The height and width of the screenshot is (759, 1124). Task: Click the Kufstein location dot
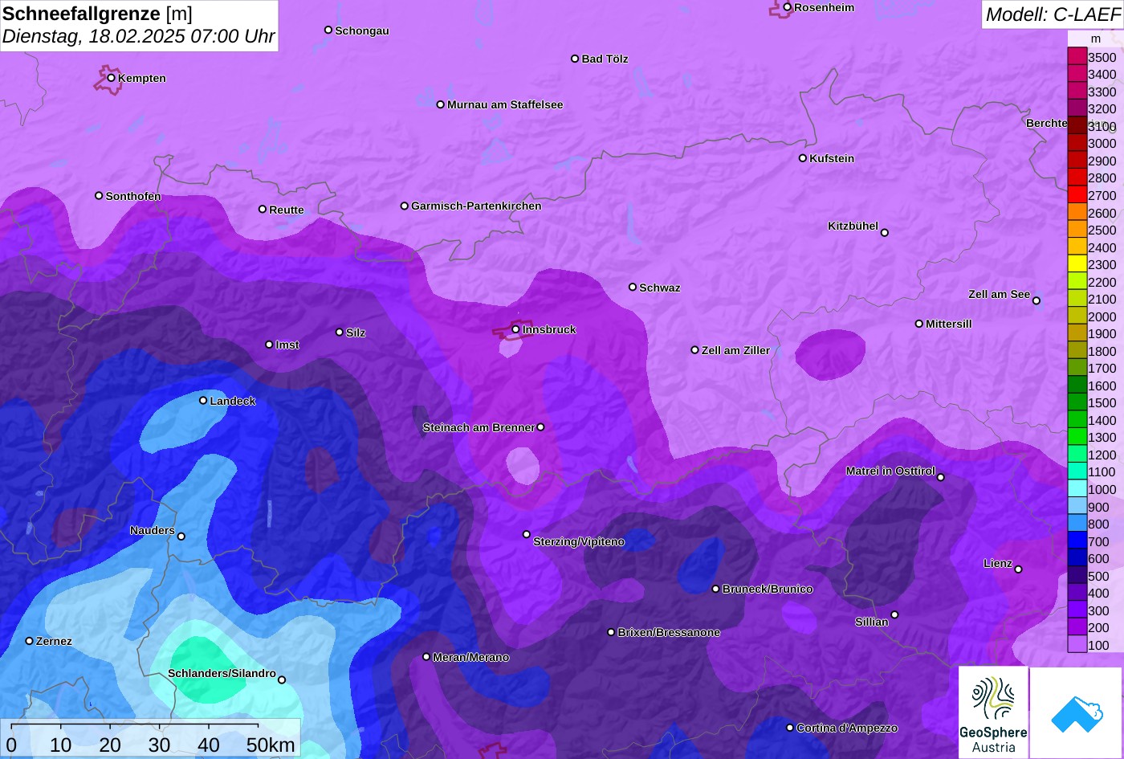pos(803,158)
